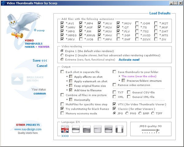184x147 pixels.
Task: Cancel the settings changes
Action: [42, 66]
